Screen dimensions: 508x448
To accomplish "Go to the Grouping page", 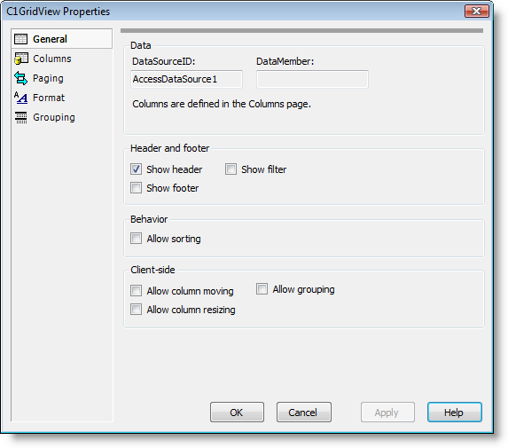I will [54, 117].
